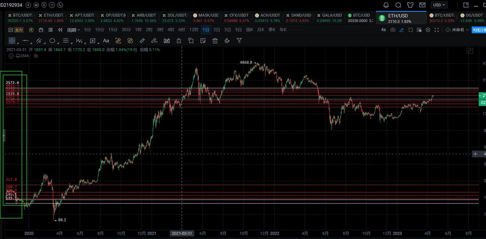Switch to 月K monthly timeframe
Image resolution: width=486 pixels, height=239 pixels.
click(260, 30)
